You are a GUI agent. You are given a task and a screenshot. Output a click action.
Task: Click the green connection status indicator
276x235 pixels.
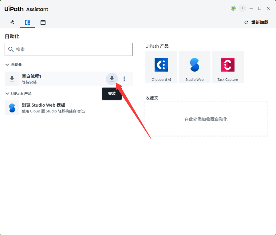click(x=233, y=8)
